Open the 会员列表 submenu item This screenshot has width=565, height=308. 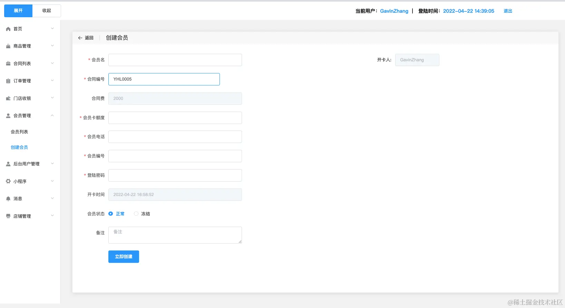coord(19,132)
